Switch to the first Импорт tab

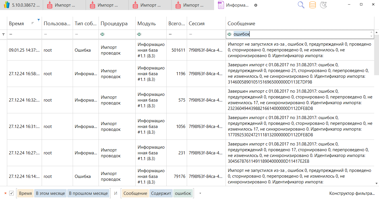click(x=61, y=5)
